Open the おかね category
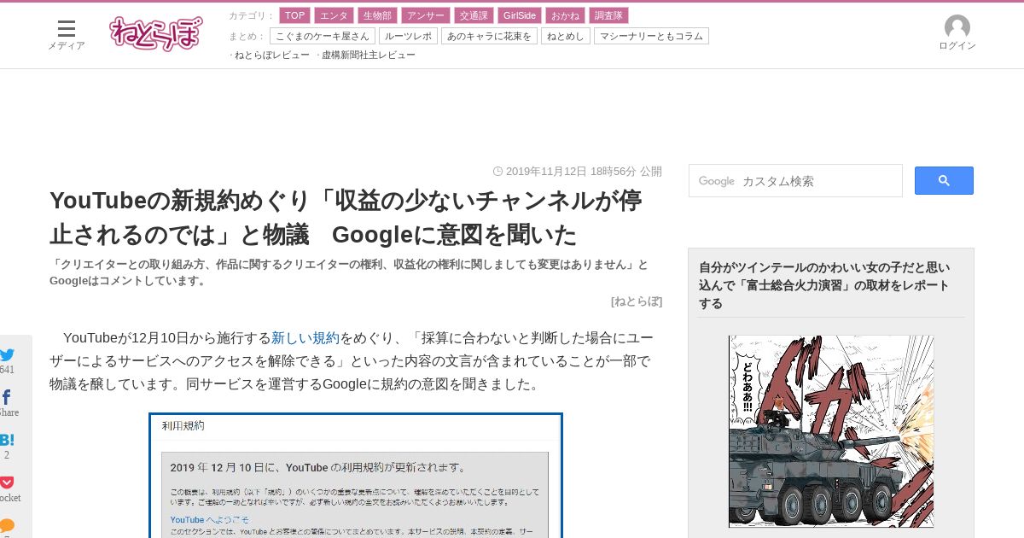The image size is (1024, 538). 565,15
